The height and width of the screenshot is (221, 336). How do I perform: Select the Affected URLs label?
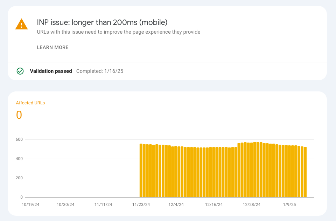30,103
